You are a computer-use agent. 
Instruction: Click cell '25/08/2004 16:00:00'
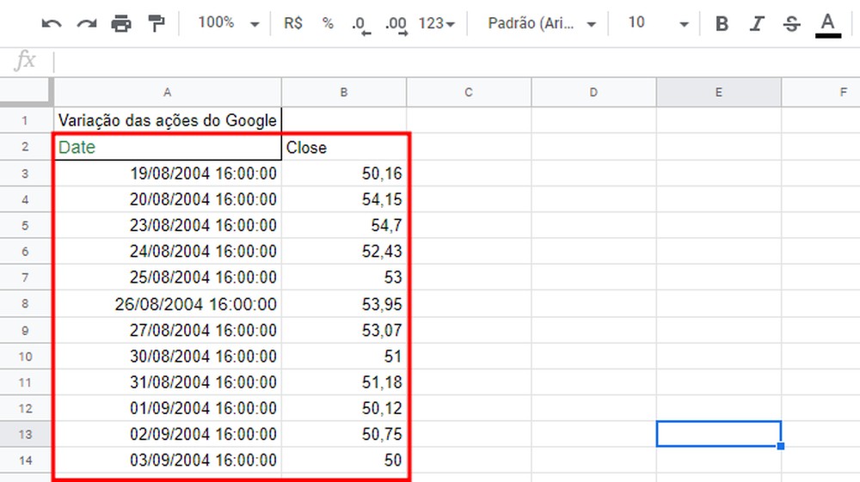click(168, 278)
